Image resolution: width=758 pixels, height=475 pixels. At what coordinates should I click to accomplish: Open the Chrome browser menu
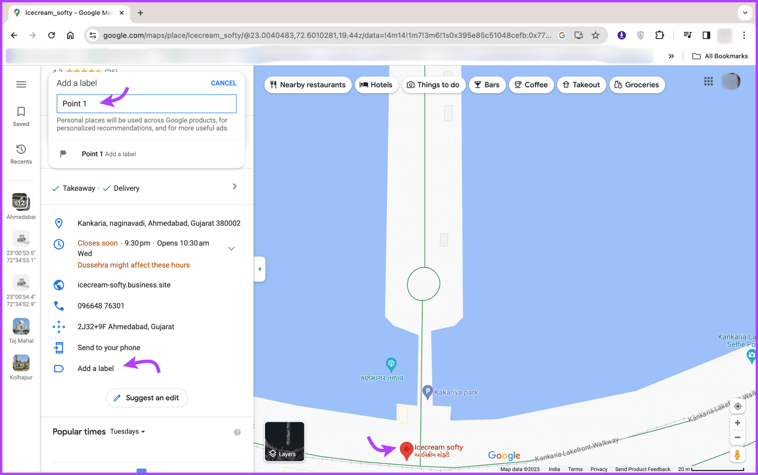pyautogui.click(x=744, y=35)
